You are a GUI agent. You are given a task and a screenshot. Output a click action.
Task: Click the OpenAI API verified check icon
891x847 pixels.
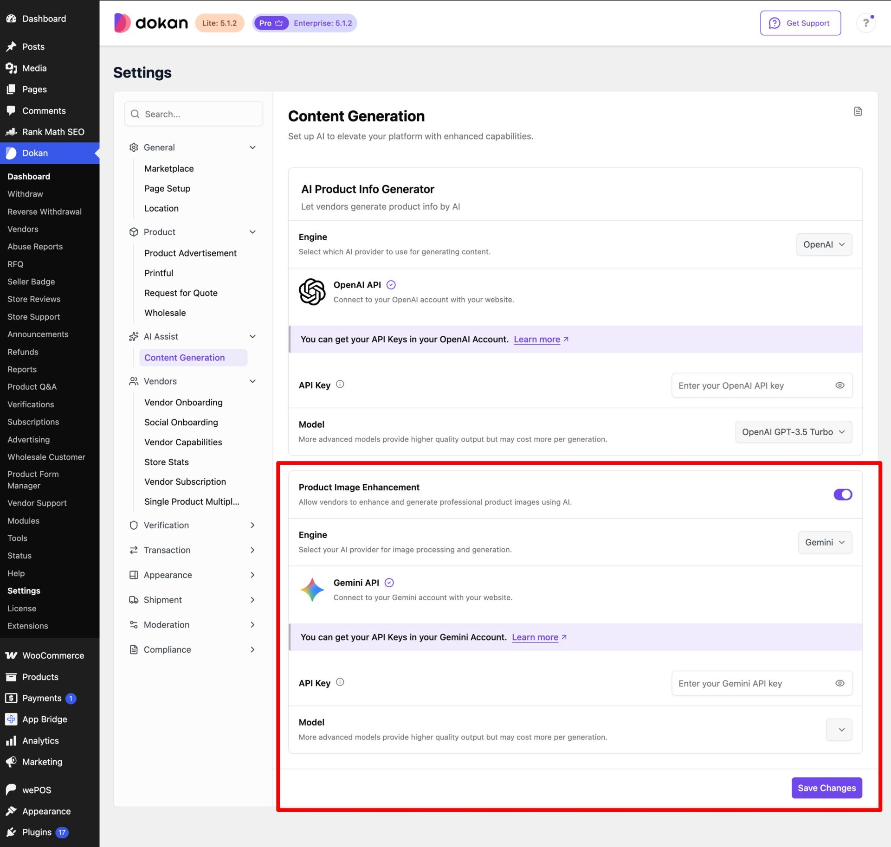coord(391,285)
